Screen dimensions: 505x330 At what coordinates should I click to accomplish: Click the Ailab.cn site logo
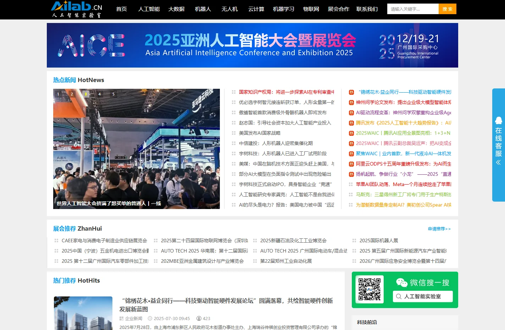tap(77, 10)
